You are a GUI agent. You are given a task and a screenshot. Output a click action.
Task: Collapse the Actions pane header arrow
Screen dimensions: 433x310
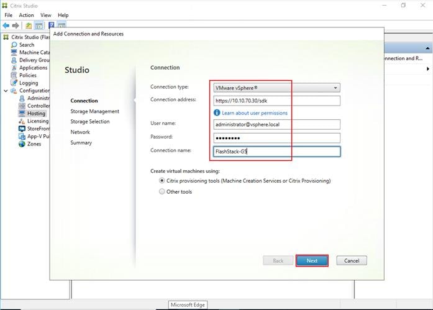click(x=427, y=48)
